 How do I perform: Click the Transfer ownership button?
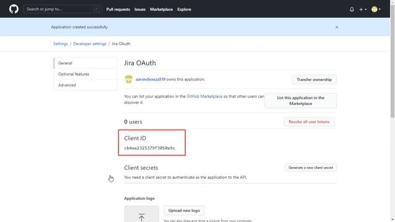click(314, 80)
